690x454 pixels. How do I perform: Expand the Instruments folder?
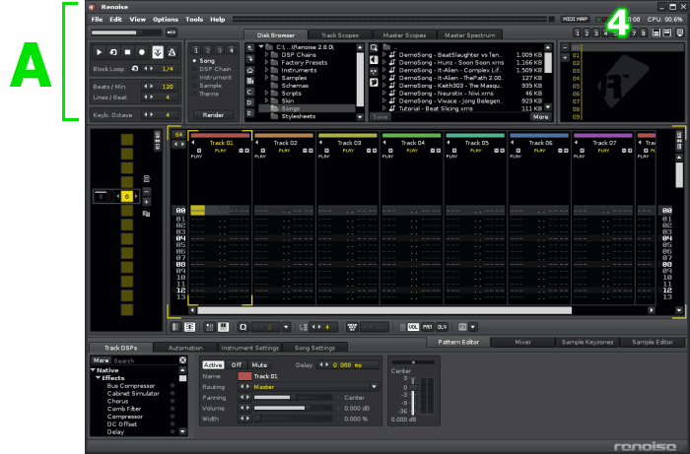click(267, 70)
